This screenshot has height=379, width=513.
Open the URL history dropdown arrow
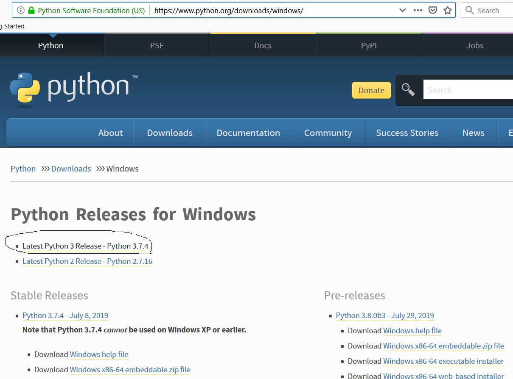pos(403,11)
